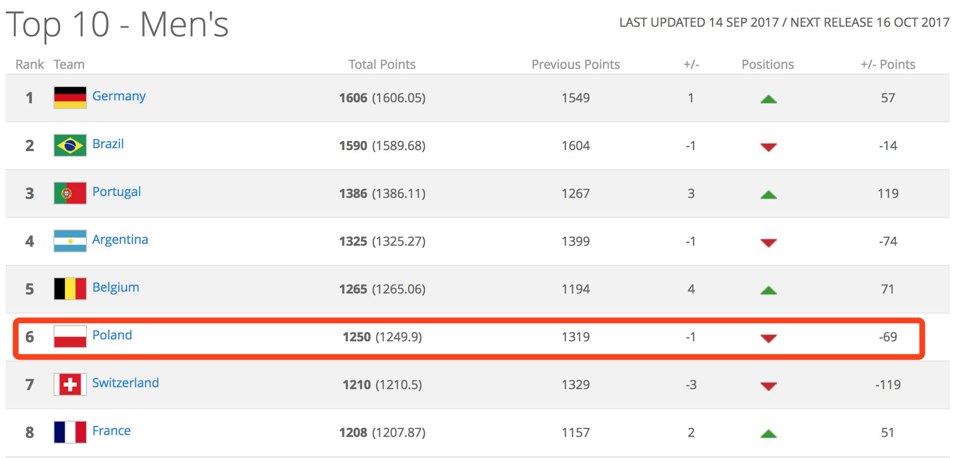The image size is (967, 458).
Task: Open the Belgium team link
Action: [x=116, y=288]
